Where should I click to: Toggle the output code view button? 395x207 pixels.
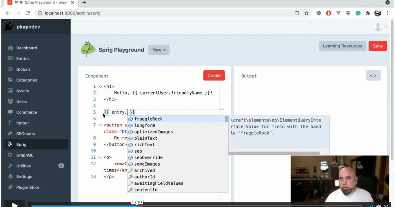click(373, 75)
